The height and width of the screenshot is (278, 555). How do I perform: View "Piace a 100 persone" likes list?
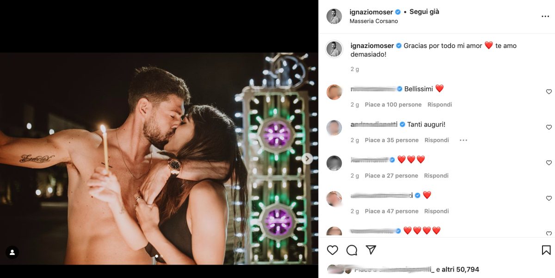(393, 105)
